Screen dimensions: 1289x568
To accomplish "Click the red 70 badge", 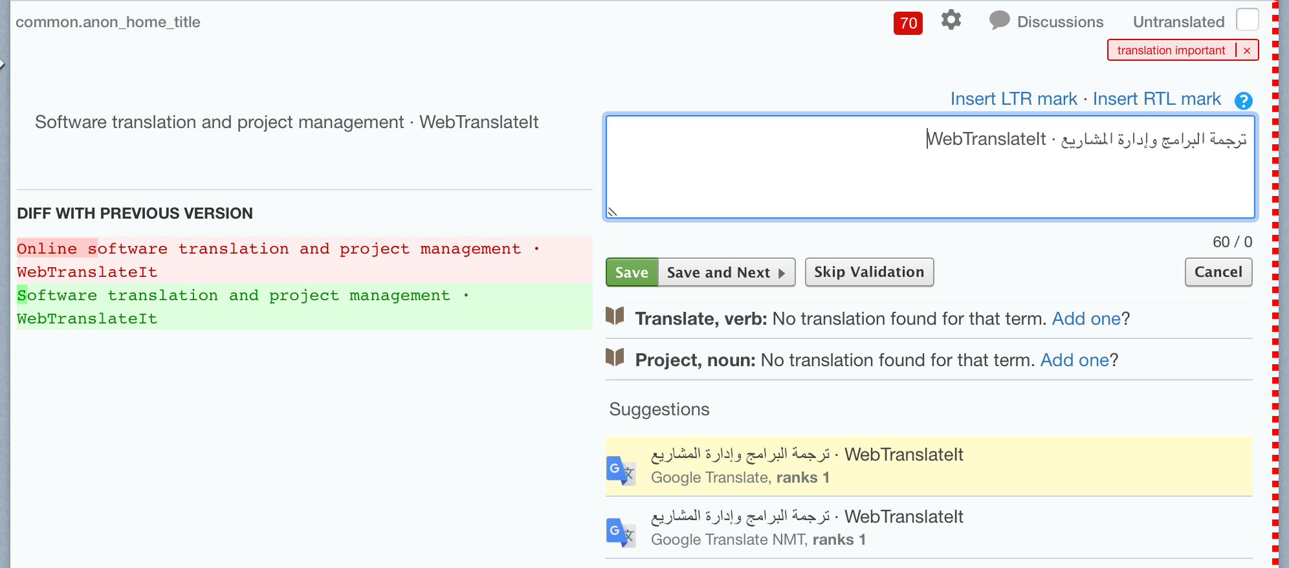I will [x=908, y=23].
